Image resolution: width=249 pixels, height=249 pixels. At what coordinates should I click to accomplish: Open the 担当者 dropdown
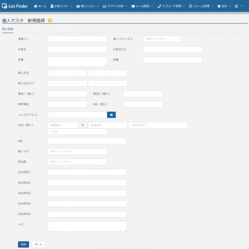pos(77,162)
